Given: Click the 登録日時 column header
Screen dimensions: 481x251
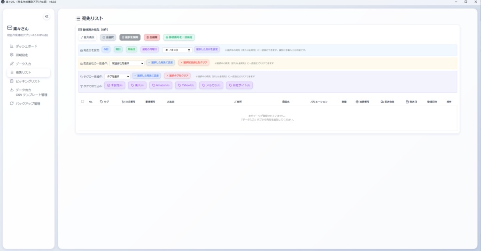Looking at the screenshot, I should point(432,102).
